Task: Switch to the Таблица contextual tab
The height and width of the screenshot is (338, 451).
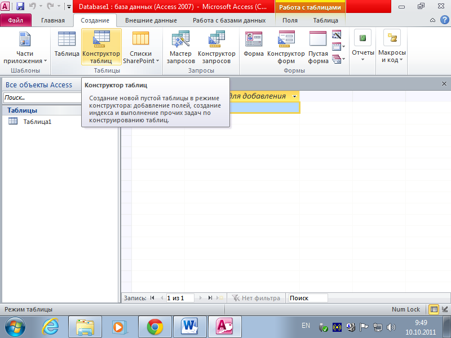Action: [x=326, y=20]
